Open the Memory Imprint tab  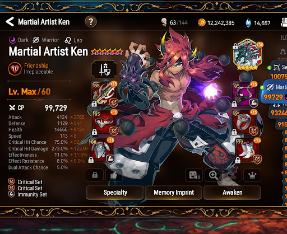pos(174,193)
